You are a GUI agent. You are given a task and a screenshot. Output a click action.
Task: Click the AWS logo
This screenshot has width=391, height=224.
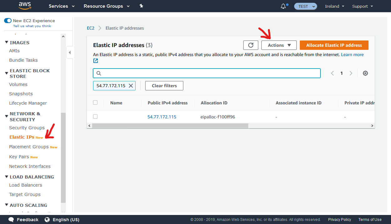pyautogui.click(x=25, y=6)
